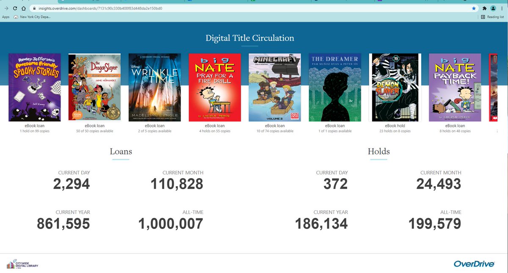The image size is (508, 273).
Task: Click the OverDrive logo in the footer
Action: coord(474,264)
